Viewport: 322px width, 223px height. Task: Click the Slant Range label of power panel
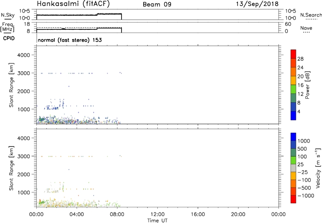coord(11,85)
